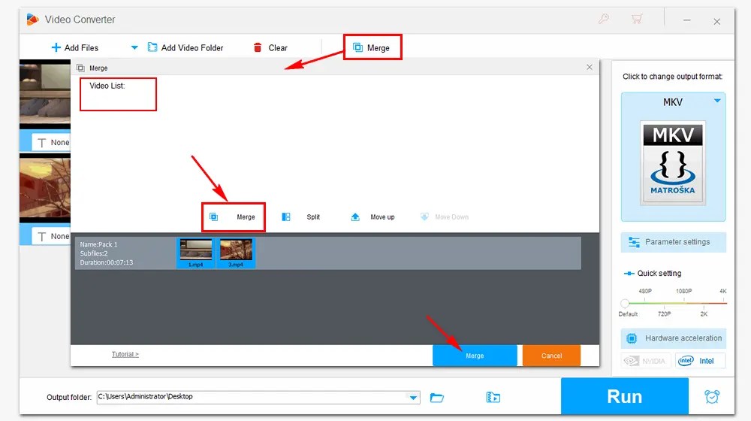This screenshot has width=751, height=421.
Task: Click the big Run button
Action: (625, 396)
